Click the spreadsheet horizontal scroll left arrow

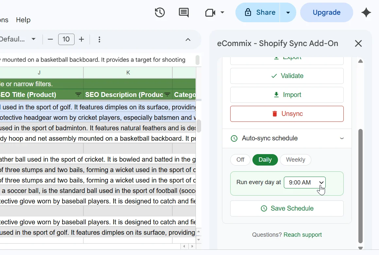(184, 246)
